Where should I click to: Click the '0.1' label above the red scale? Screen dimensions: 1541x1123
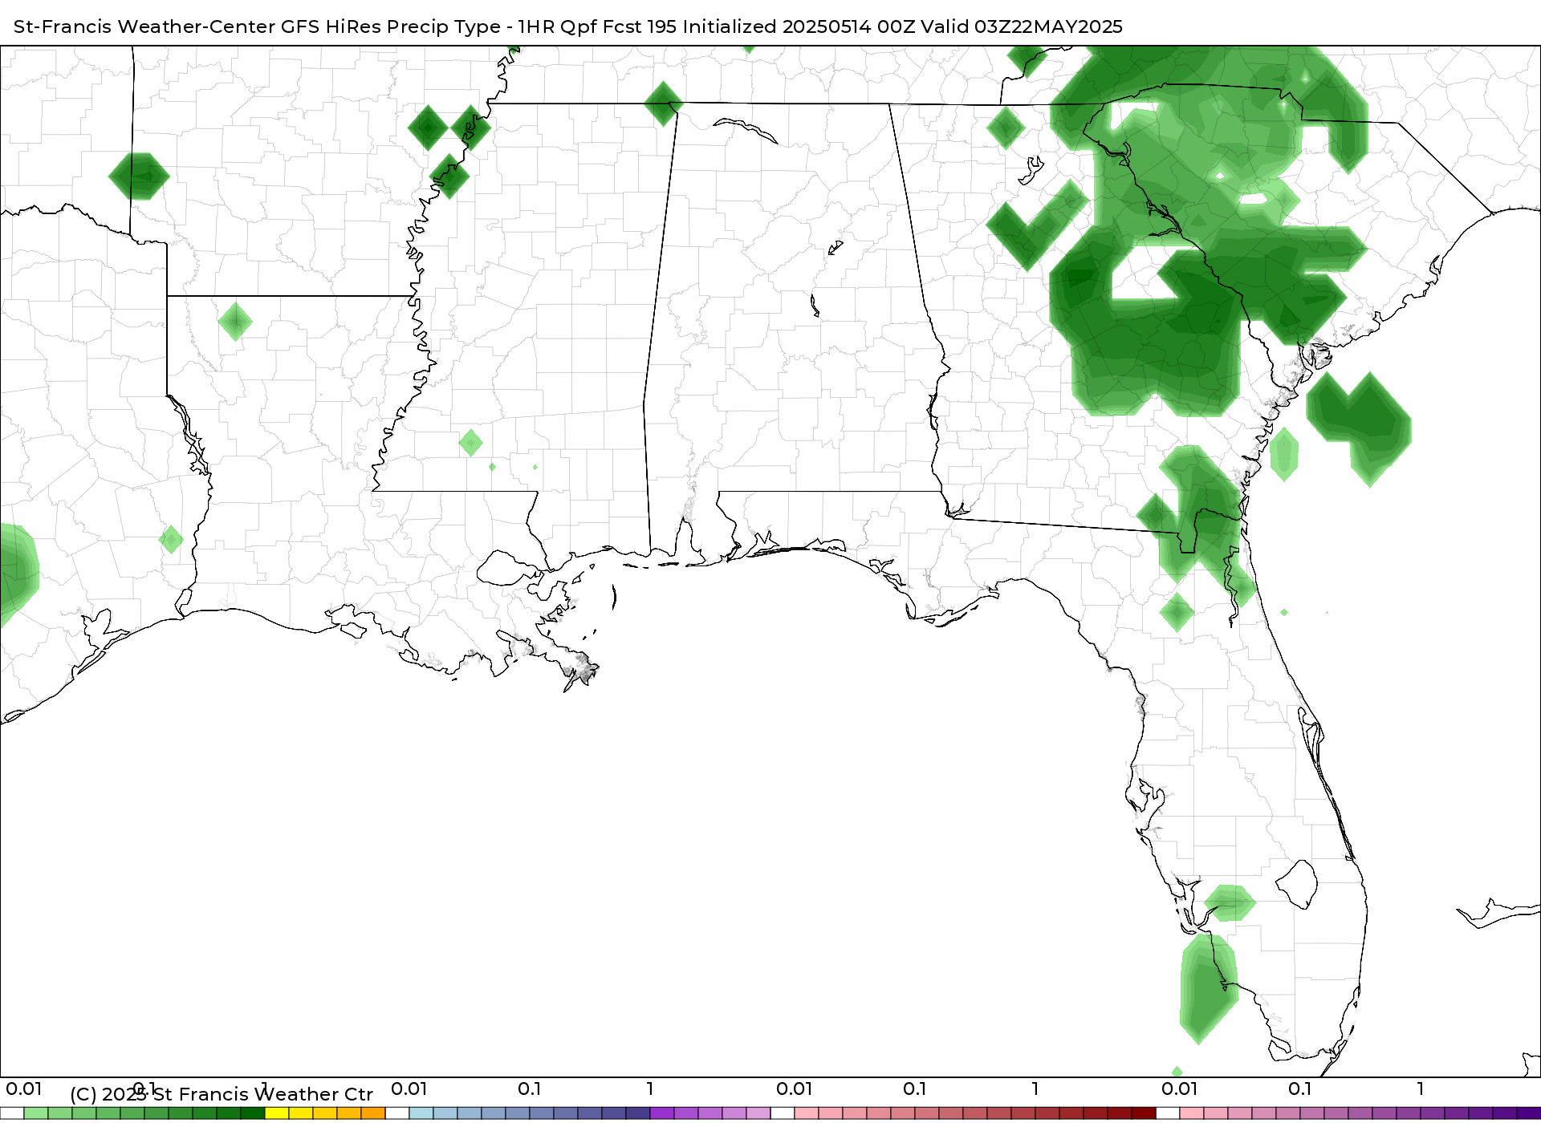click(915, 1089)
